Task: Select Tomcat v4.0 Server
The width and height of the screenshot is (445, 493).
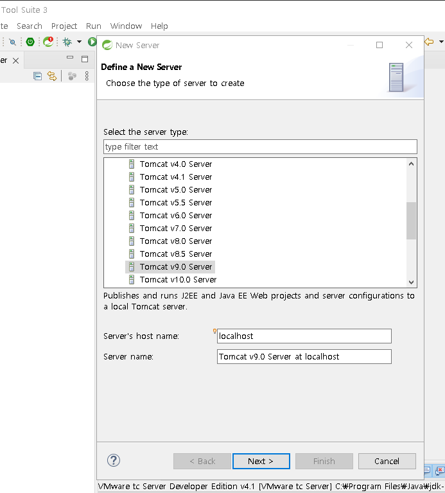Action: coord(176,164)
